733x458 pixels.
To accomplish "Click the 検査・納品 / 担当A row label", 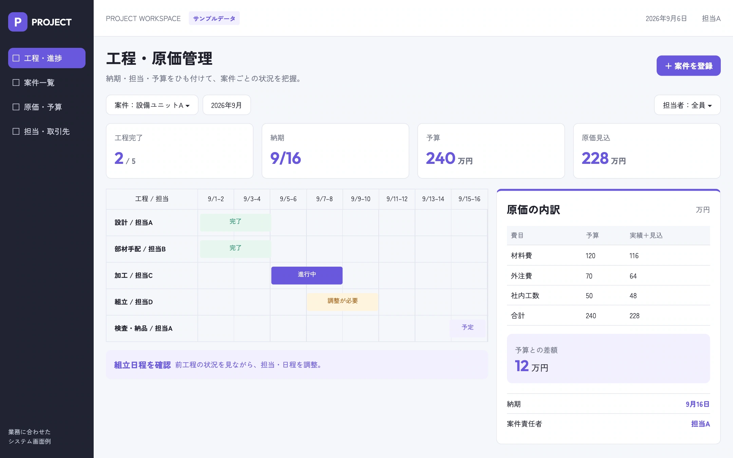I will [144, 328].
